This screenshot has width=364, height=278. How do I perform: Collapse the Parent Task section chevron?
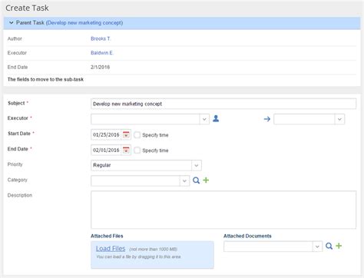tap(12, 23)
